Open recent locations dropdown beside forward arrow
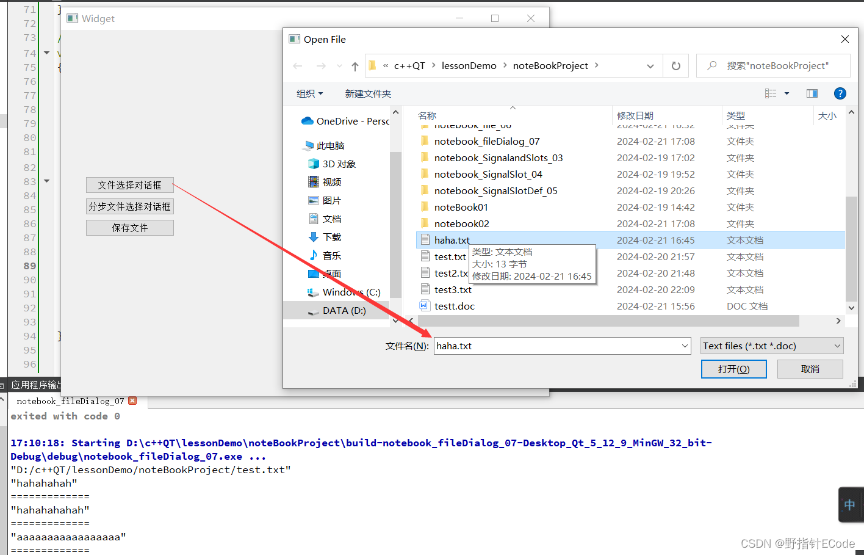 (339, 66)
